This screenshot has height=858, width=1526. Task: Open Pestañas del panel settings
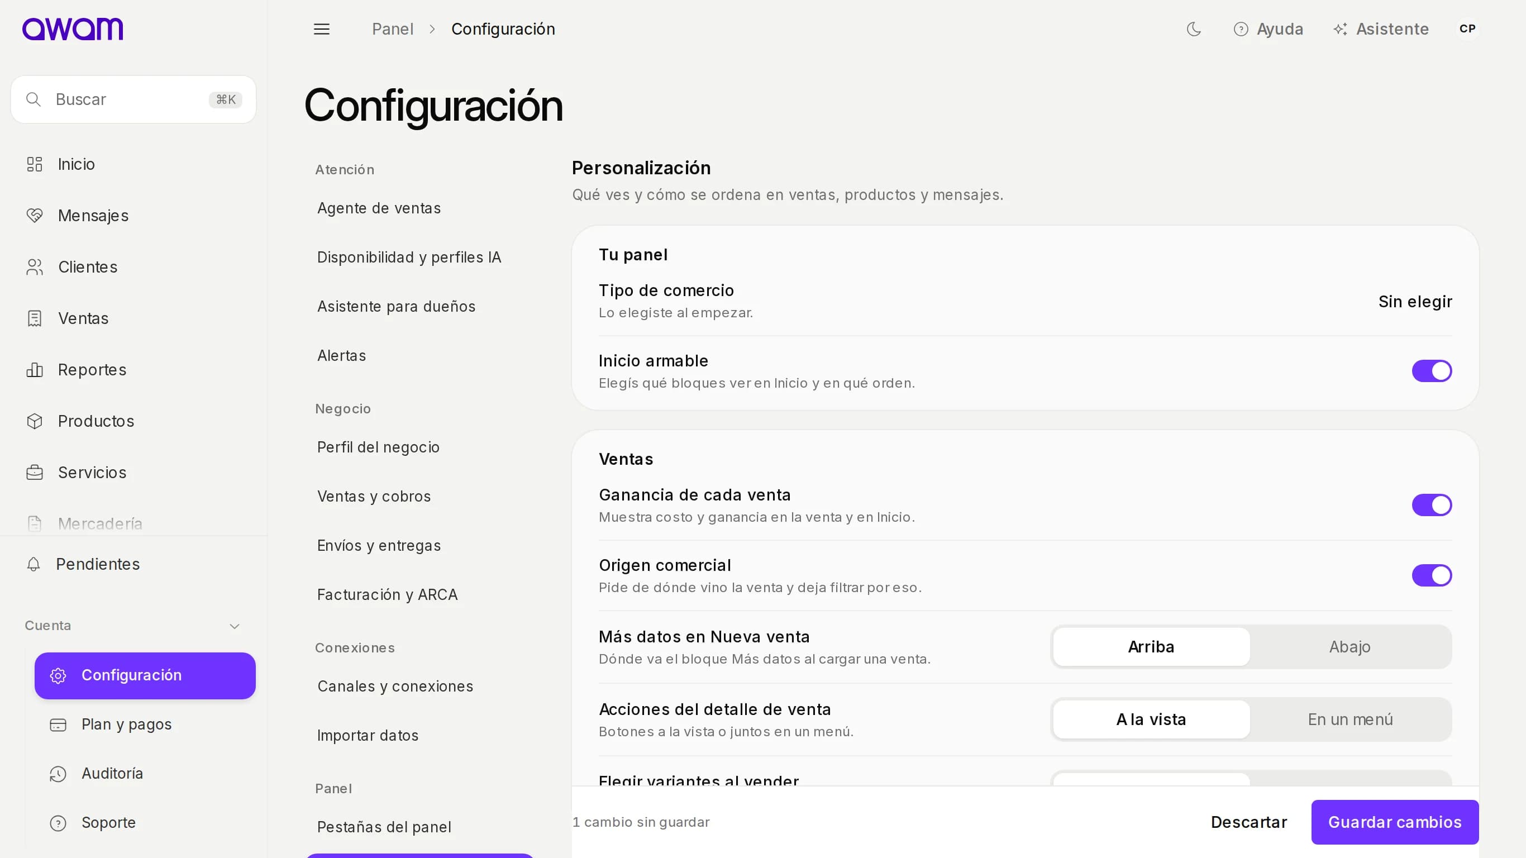pos(419,827)
